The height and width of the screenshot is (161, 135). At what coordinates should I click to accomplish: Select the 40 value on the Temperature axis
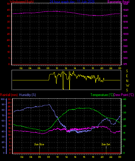click(x=125, y=99)
